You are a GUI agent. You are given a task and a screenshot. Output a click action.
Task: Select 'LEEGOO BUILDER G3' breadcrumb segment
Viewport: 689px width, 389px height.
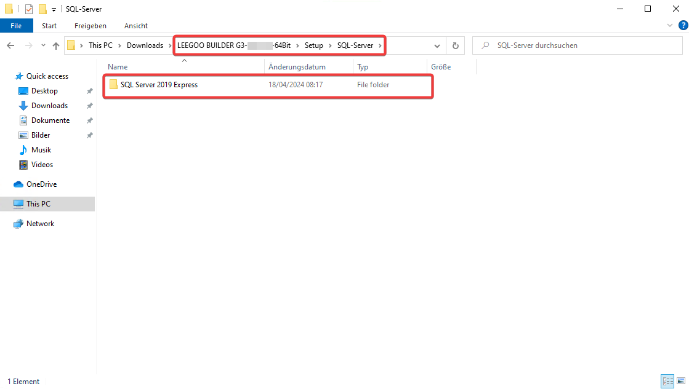click(234, 45)
